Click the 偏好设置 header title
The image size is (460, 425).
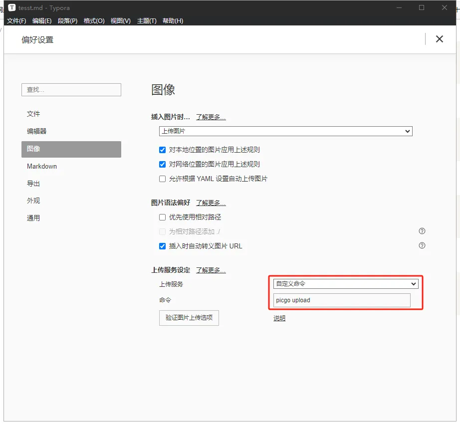click(37, 39)
